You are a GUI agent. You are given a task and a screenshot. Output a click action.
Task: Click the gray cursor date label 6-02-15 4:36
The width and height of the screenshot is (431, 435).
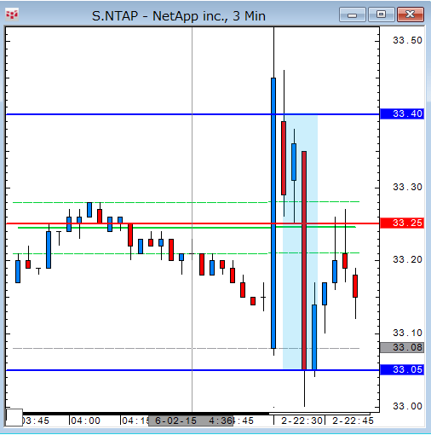tap(191, 420)
